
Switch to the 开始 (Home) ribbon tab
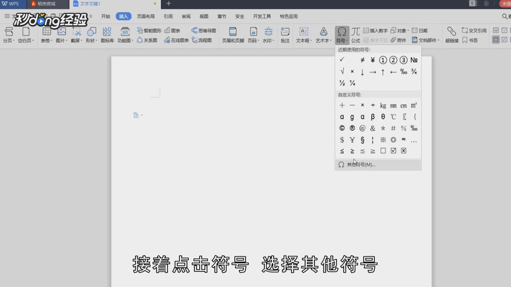(x=105, y=16)
